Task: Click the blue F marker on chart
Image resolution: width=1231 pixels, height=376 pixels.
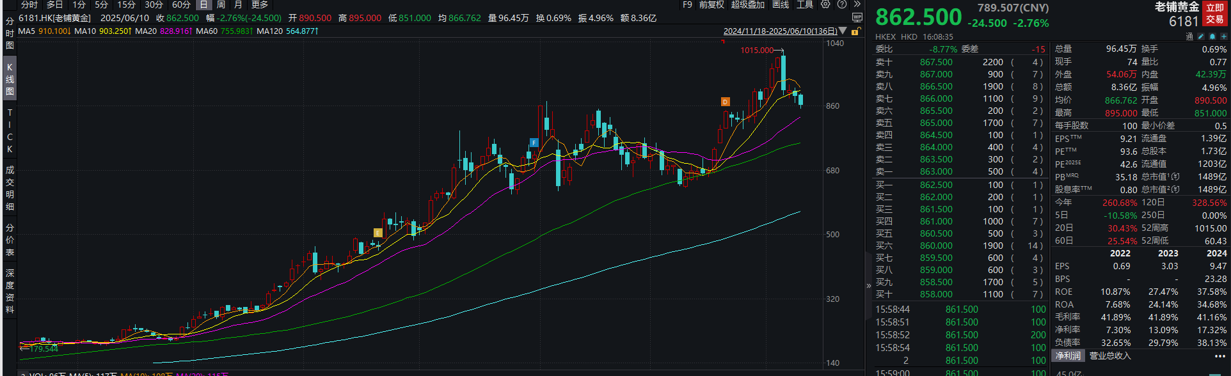Action: coord(534,143)
